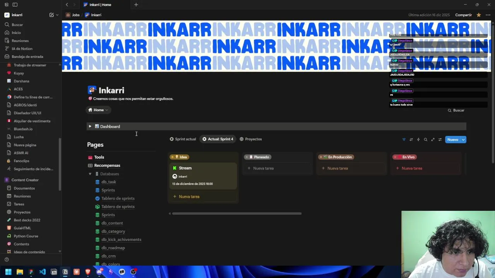The height and width of the screenshot is (278, 495).
Task: Collapse the Databases toggle
Action: click(90, 174)
